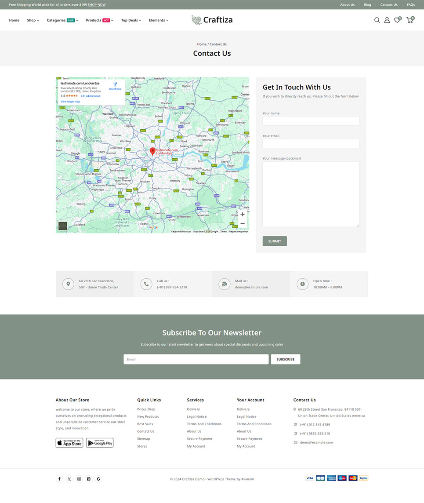
Task: Open the wishlist heart icon
Action: 397,20
